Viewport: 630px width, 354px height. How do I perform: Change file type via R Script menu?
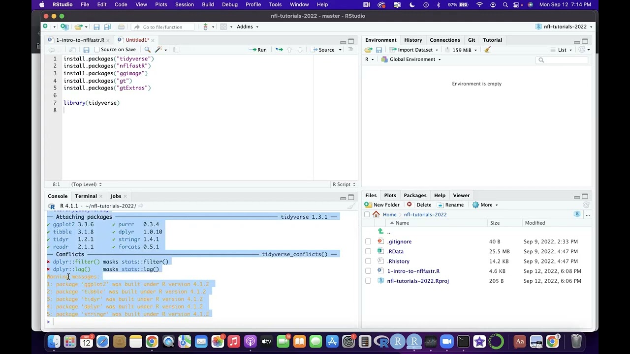(344, 184)
